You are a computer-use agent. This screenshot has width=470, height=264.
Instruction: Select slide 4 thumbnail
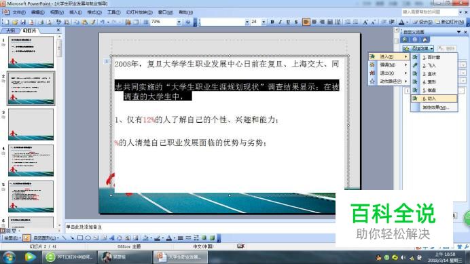tap(31, 160)
